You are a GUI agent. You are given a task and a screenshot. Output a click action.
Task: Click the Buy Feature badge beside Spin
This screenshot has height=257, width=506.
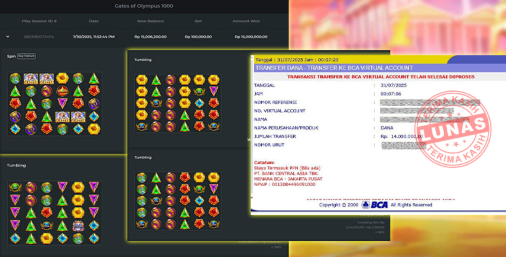pos(26,56)
